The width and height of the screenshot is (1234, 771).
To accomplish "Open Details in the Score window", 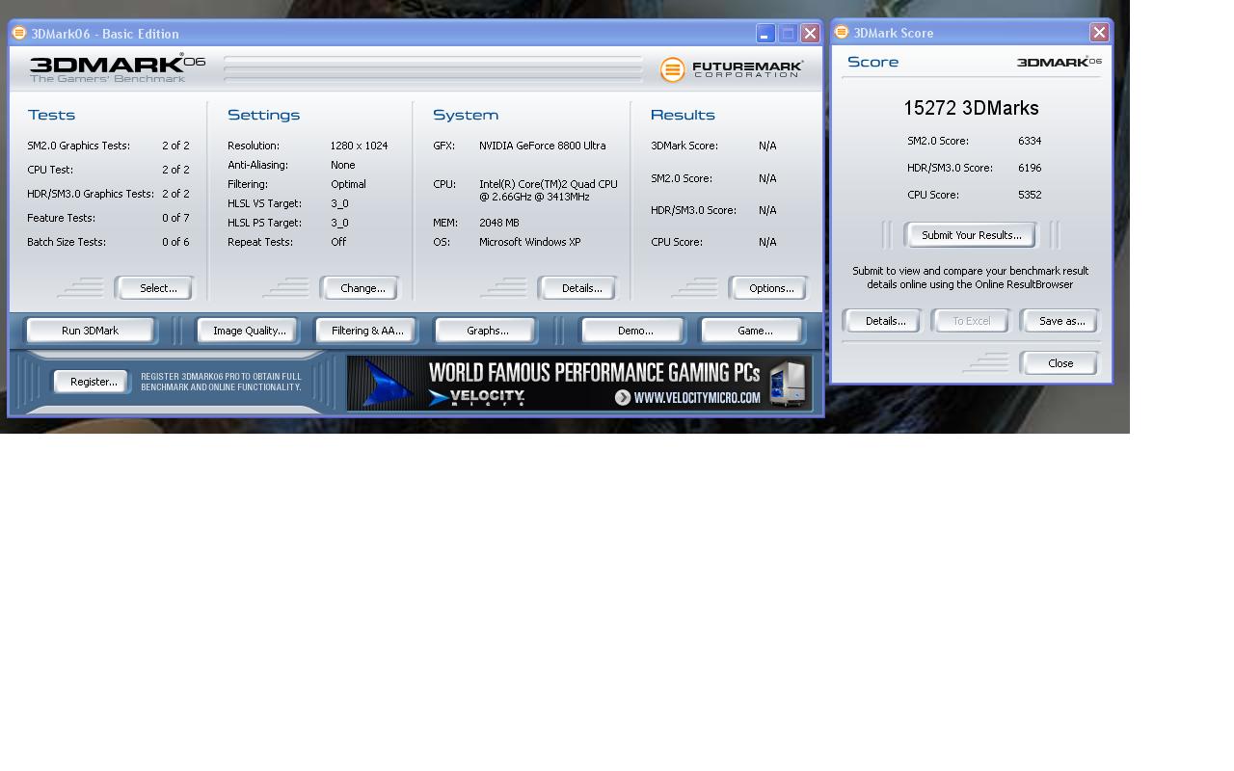I will (884, 321).
